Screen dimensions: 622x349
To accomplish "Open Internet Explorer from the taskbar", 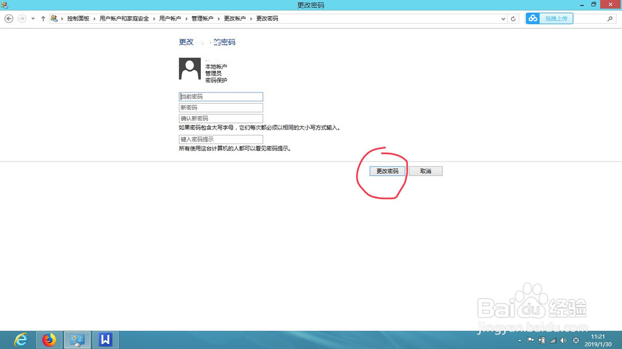I will pyautogui.click(x=21, y=340).
